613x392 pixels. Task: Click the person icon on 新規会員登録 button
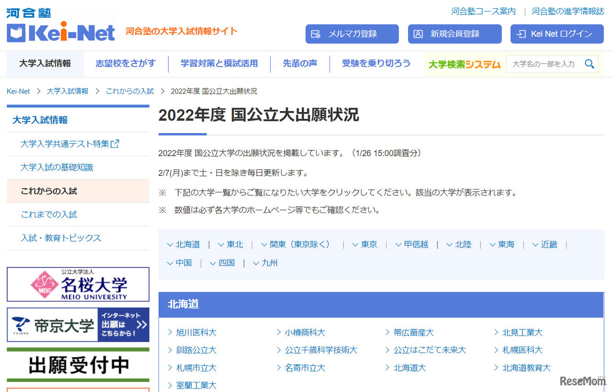[418, 34]
